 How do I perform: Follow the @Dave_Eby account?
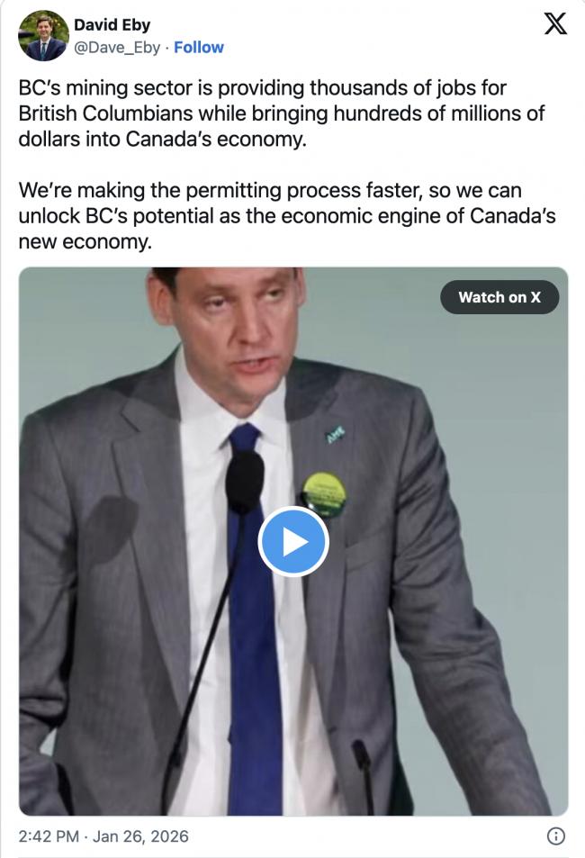[199, 48]
